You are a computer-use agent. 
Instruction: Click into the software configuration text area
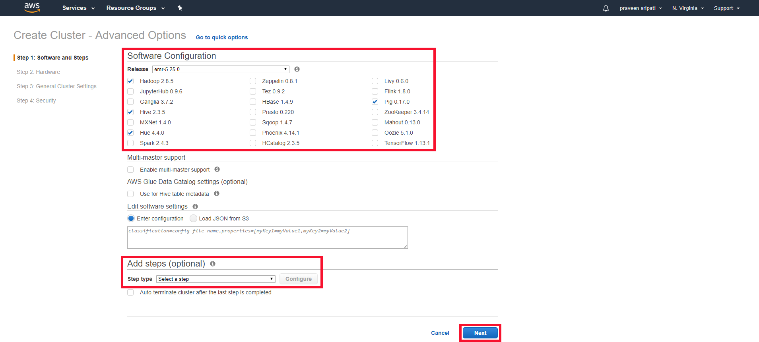coord(268,238)
